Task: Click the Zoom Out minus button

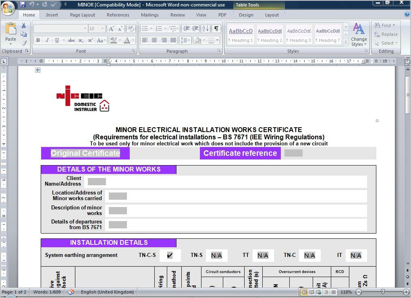Action: (x=359, y=292)
